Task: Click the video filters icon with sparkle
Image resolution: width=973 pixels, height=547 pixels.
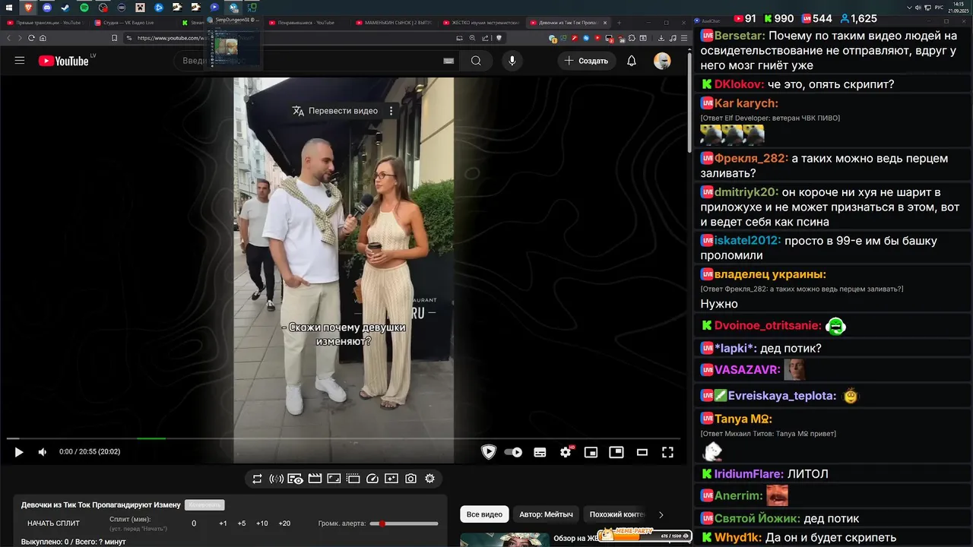Action: (x=391, y=479)
